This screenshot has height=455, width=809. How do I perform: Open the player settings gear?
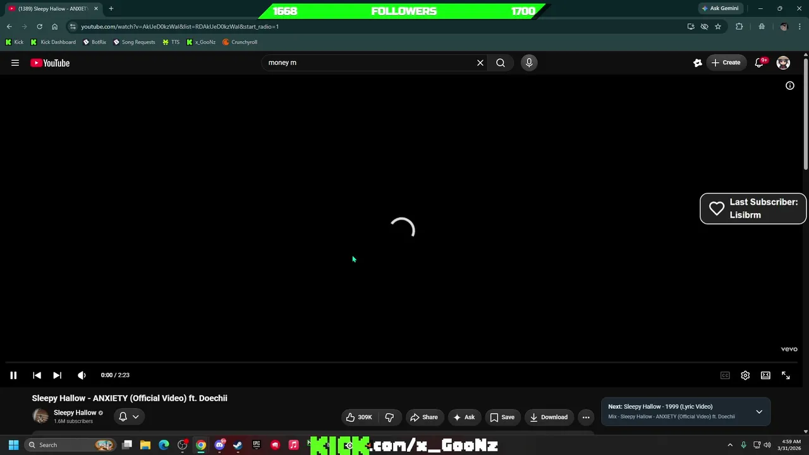point(745,375)
